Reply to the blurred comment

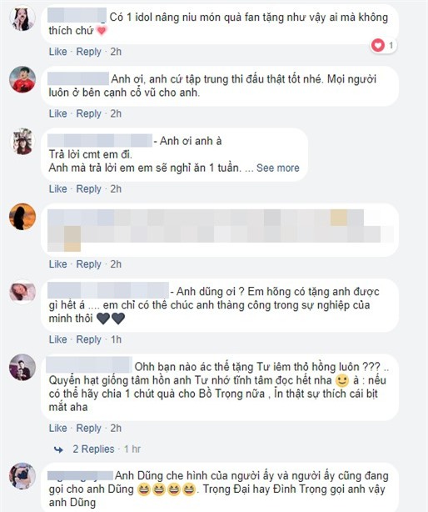coord(88,264)
